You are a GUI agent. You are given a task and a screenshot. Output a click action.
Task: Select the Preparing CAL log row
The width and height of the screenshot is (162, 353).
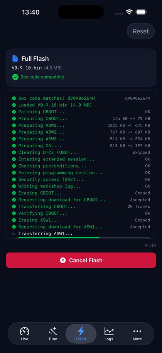click(x=81, y=146)
